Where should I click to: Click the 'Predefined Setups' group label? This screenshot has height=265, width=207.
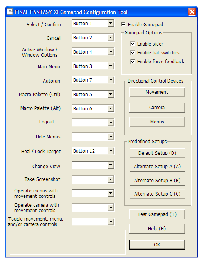tap(147, 142)
